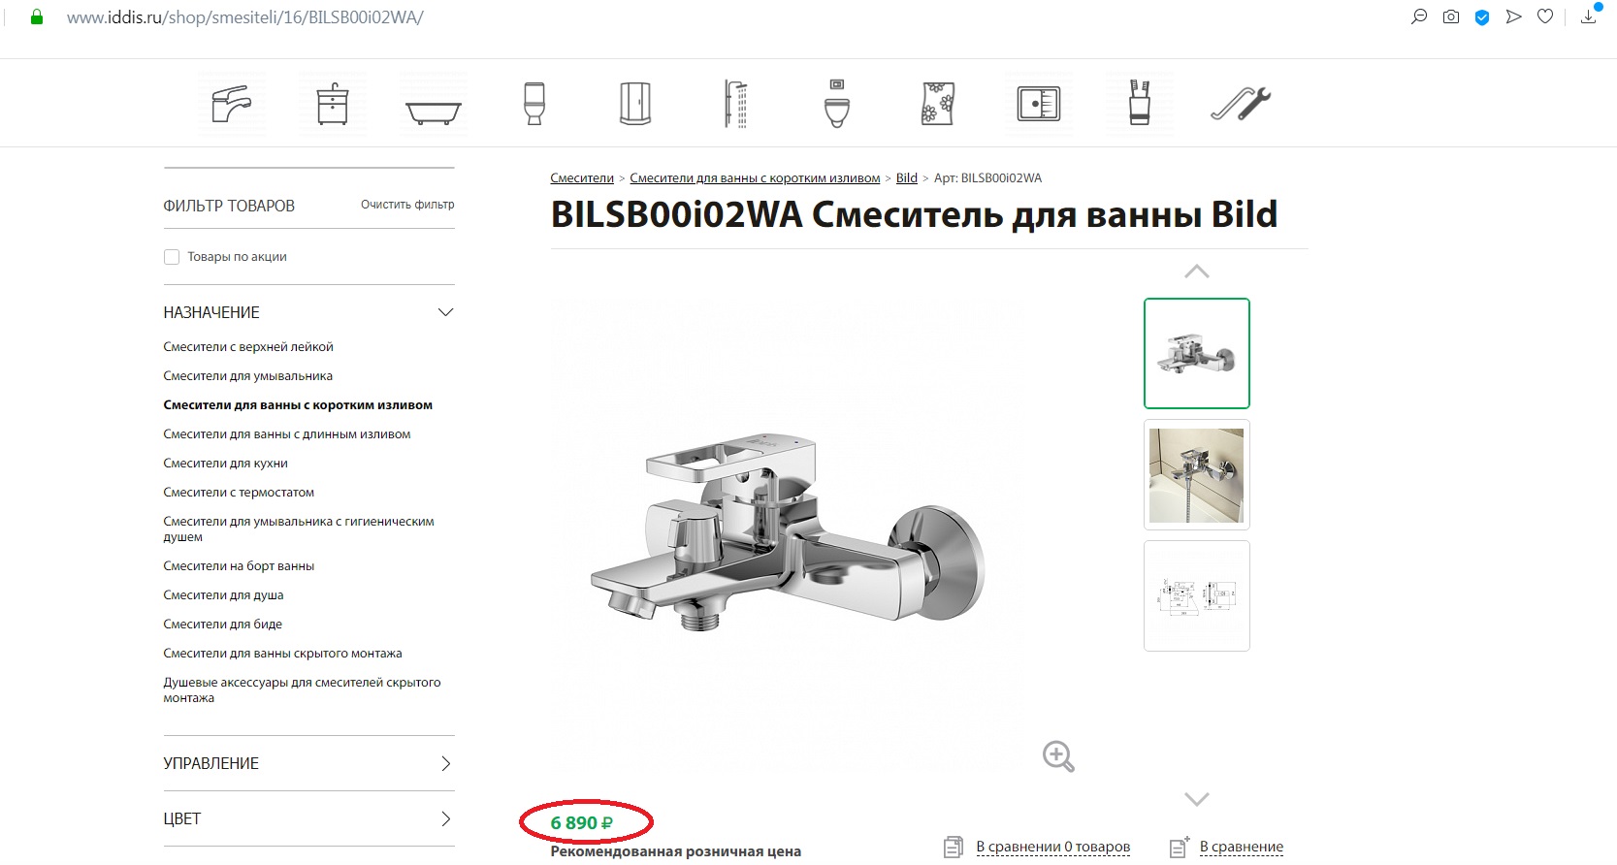Click the compare list document icon
The height and width of the screenshot is (865, 1617).
pyautogui.click(x=954, y=847)
